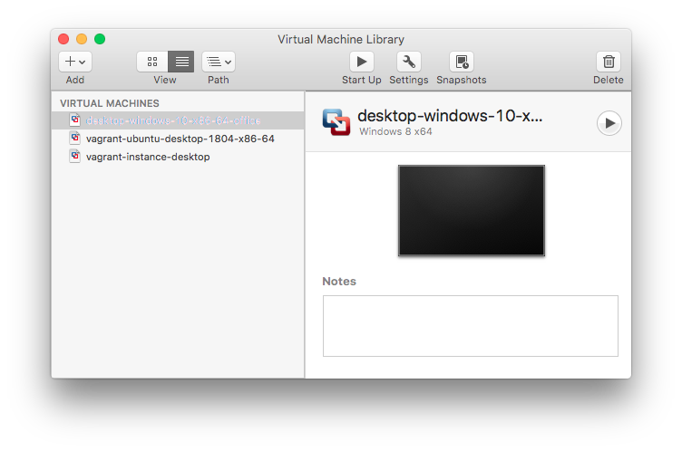Click the round play button in details pane
Viewport: 682px width, 451px height.
coord(609,123)
